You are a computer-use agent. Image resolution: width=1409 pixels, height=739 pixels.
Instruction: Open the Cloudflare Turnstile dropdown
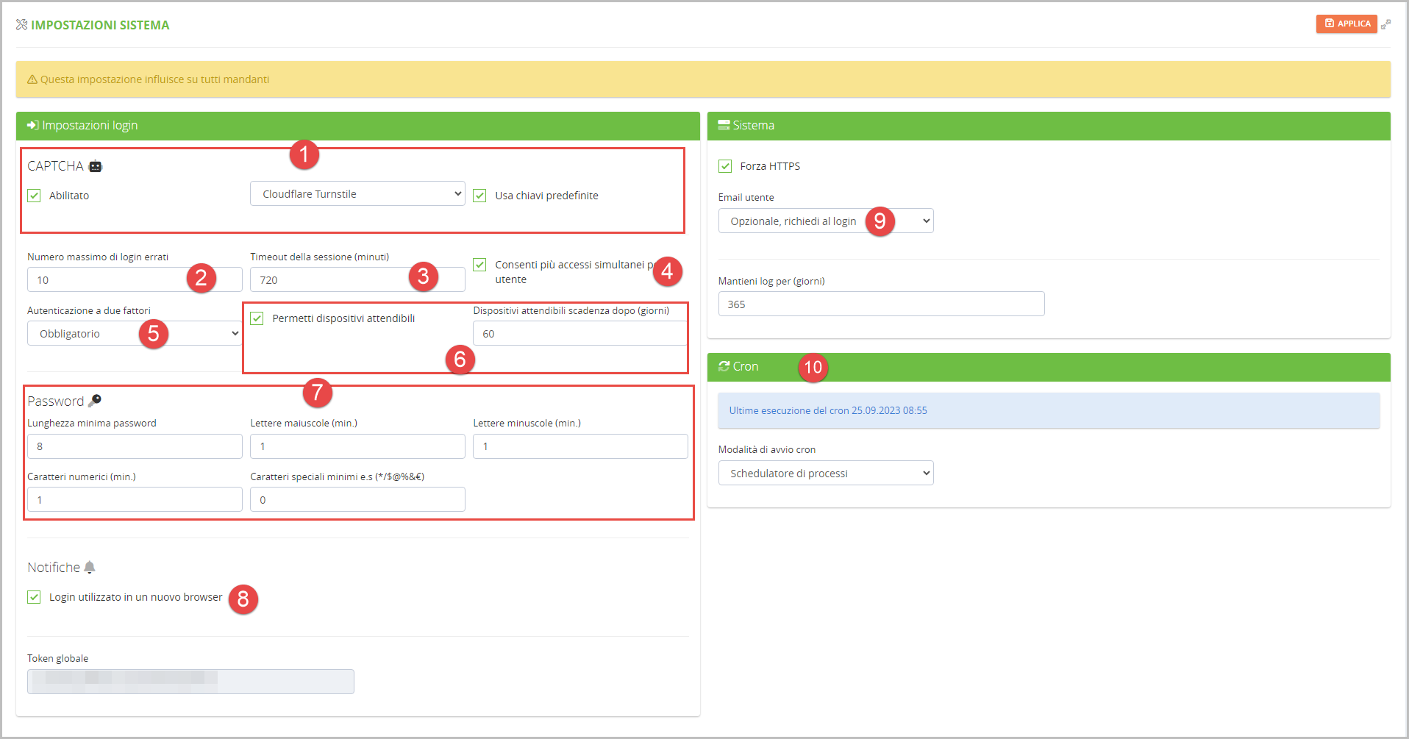[x=357, y=194]
